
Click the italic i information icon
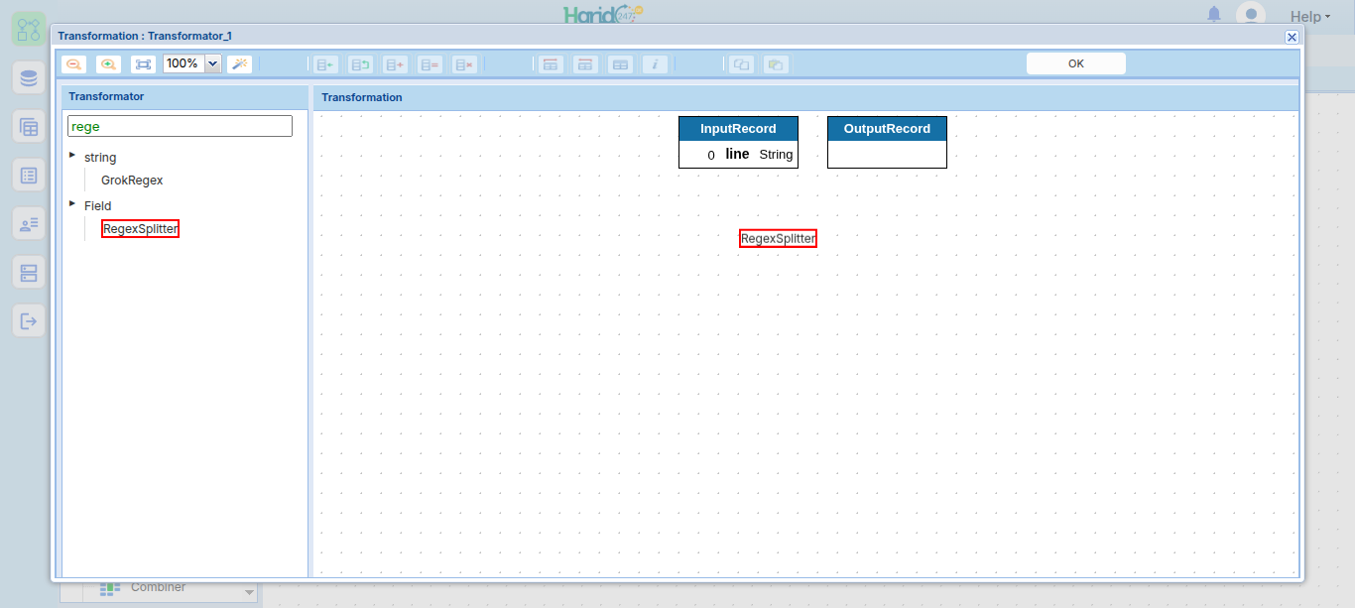[655, 63]
